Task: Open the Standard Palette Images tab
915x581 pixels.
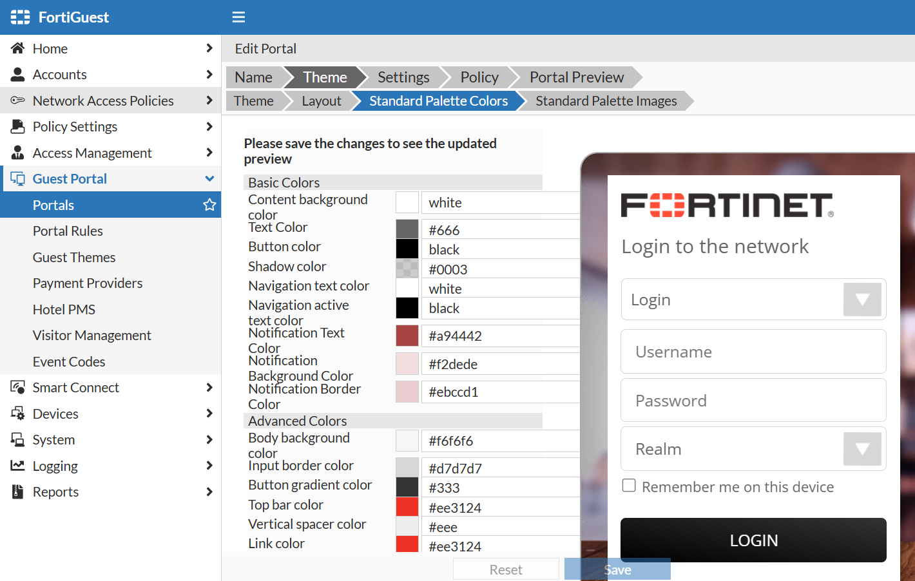Action: coord(606,100)
